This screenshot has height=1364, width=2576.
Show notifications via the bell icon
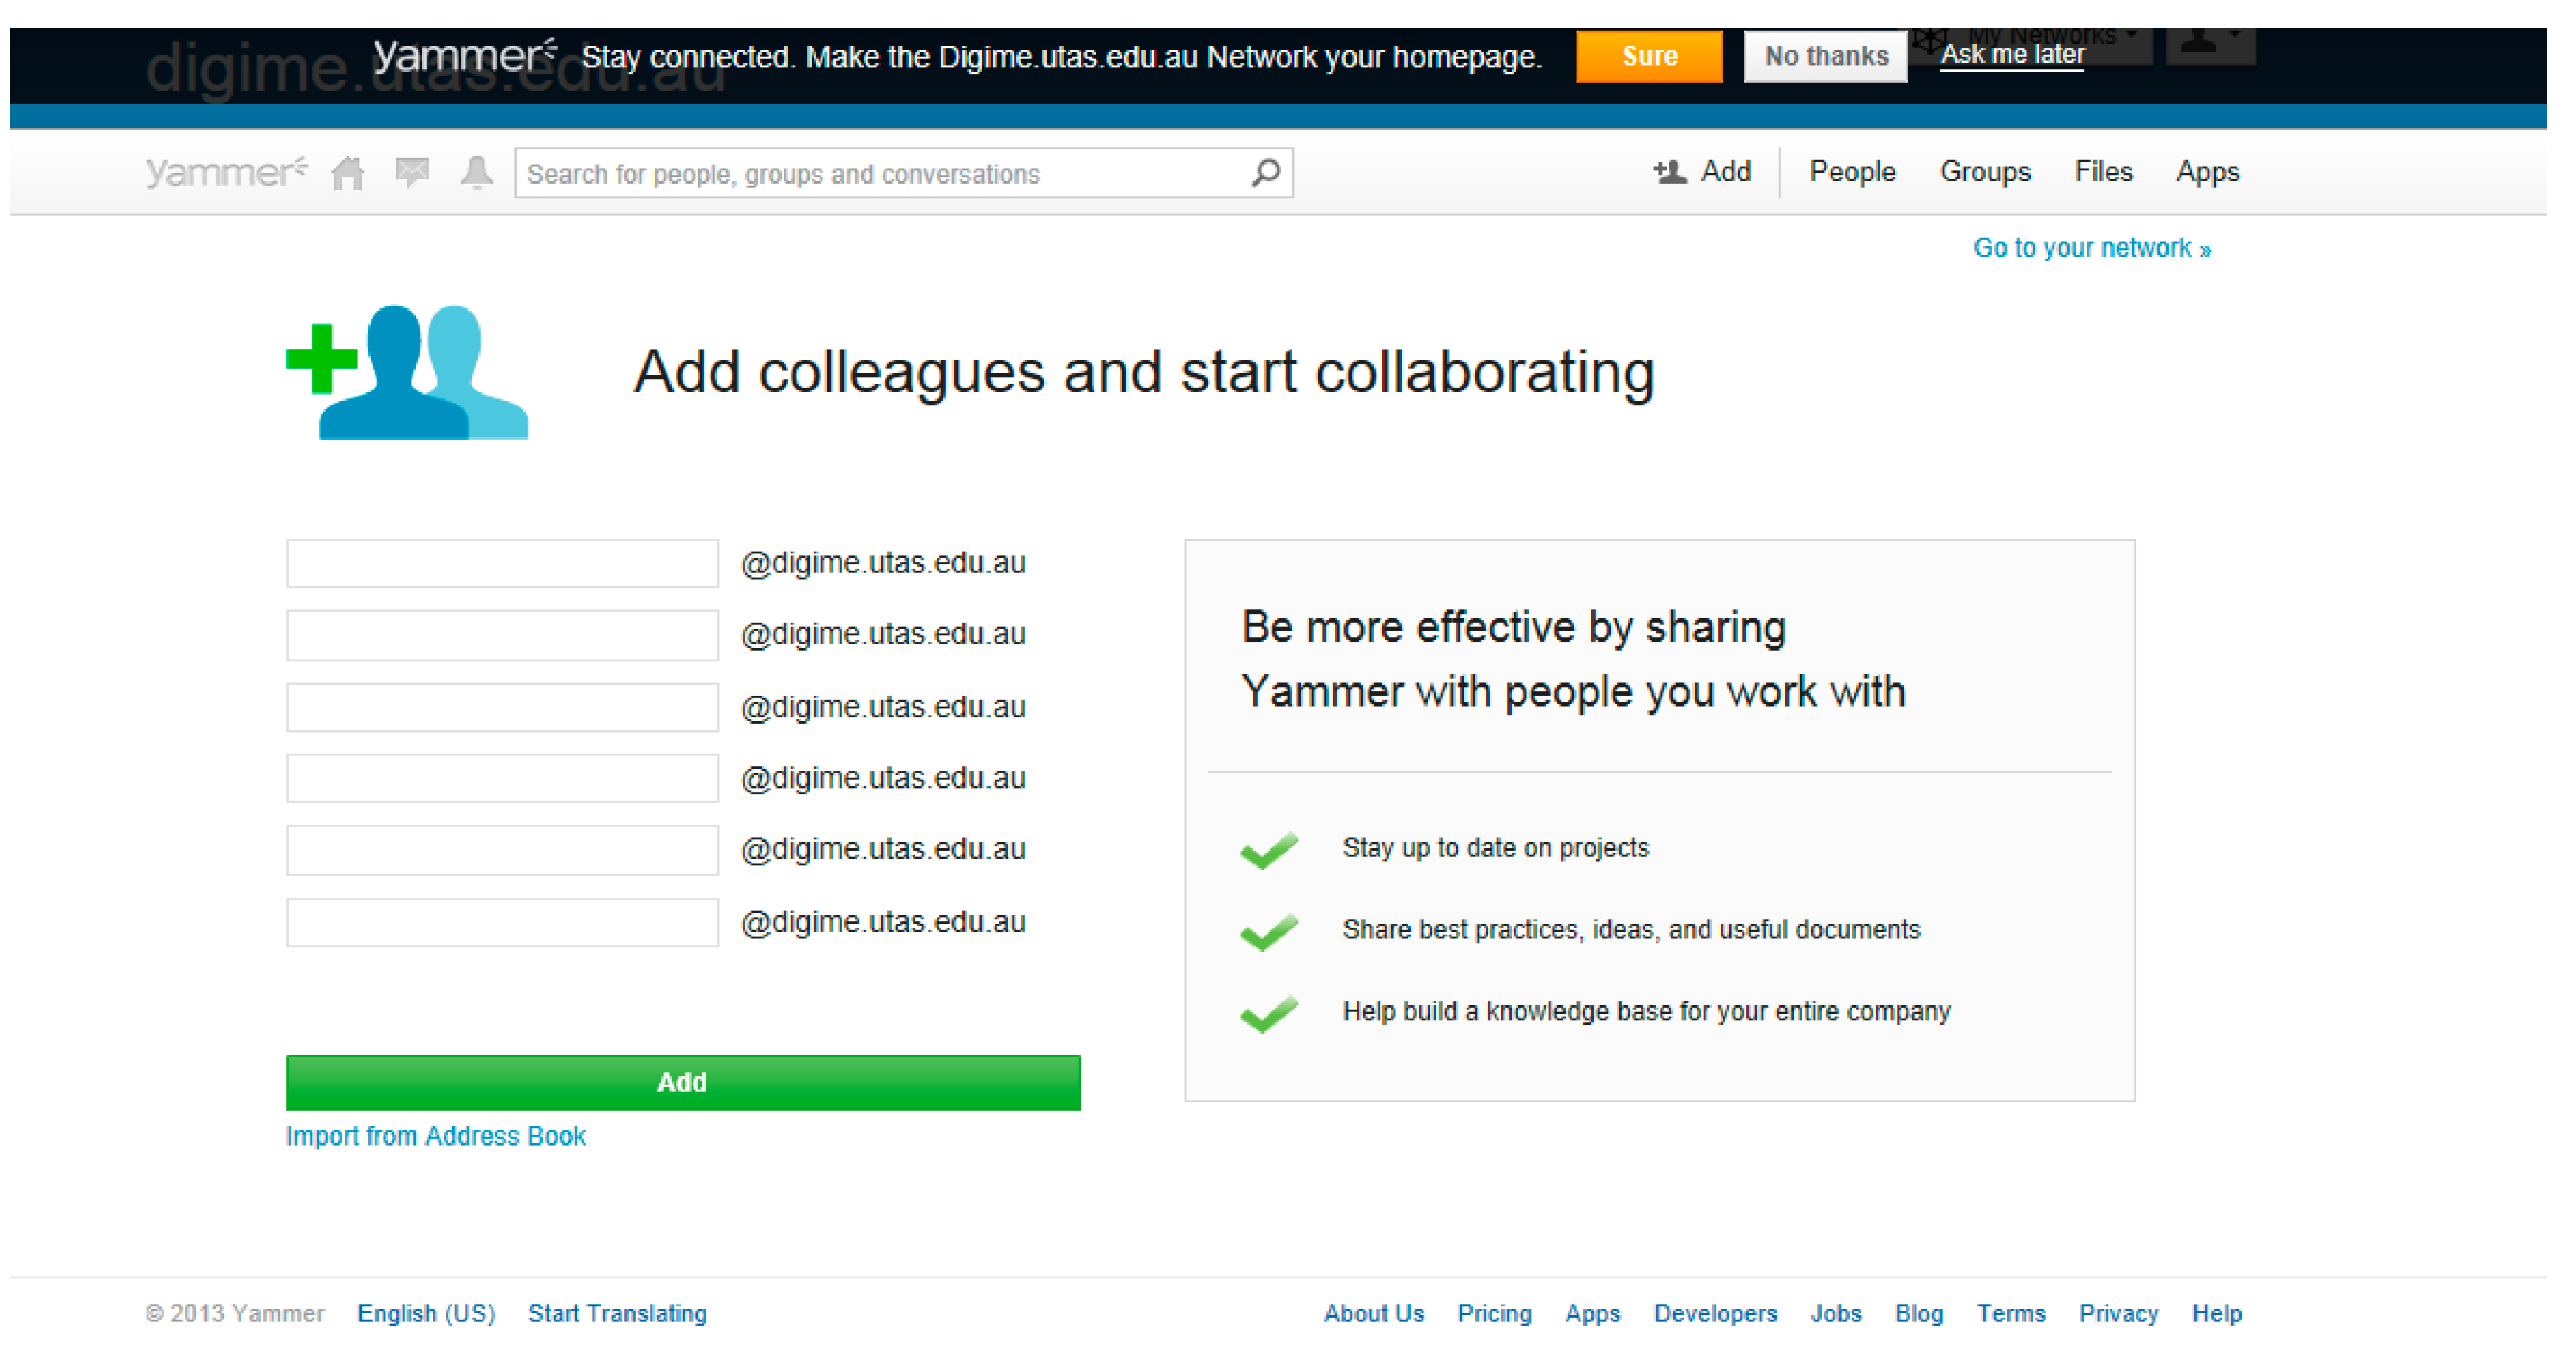click(x=477, y=173)
